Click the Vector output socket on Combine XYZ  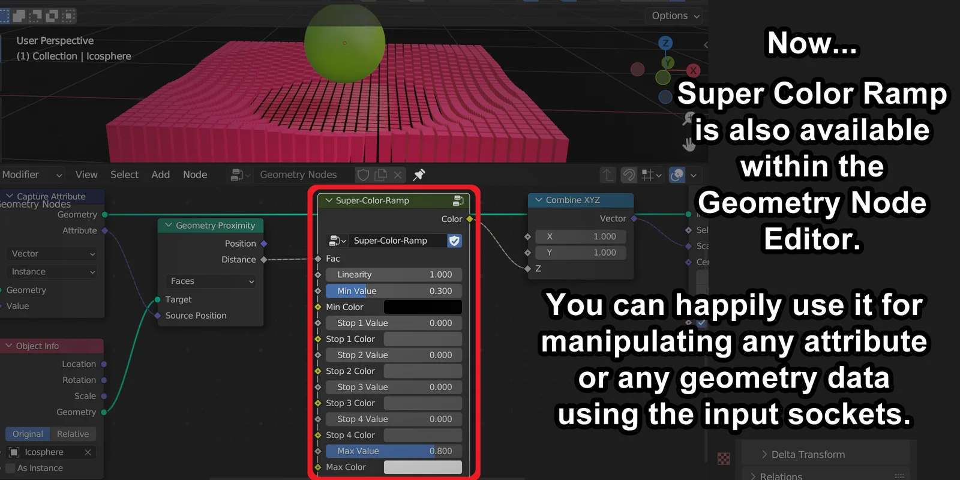click(x=634, y=218)
